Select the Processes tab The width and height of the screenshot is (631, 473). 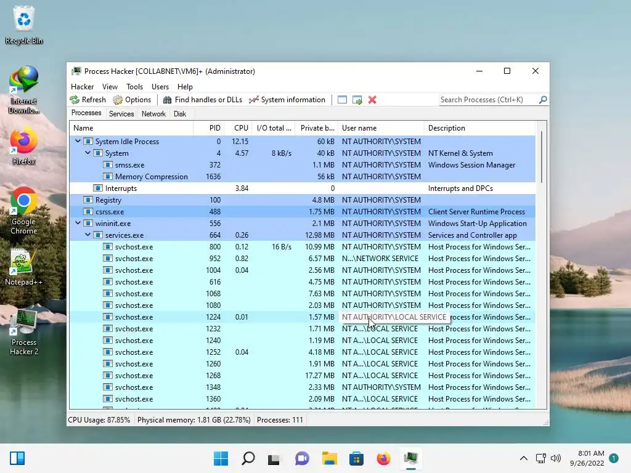86,113
